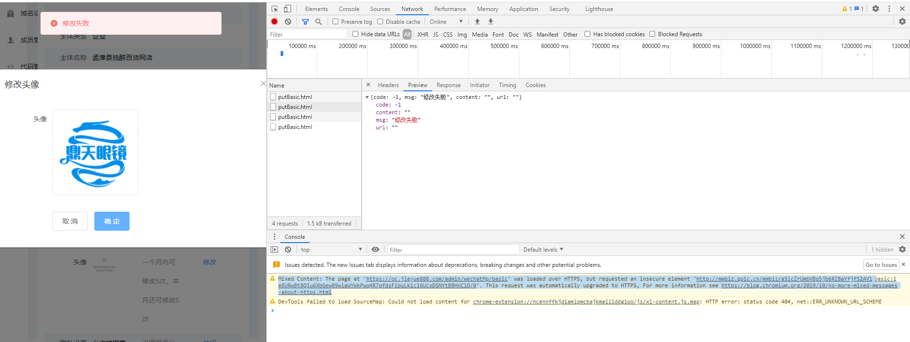Close the console drawer X
Viewport: 910px width, 342px height.
tap(902, 236)
